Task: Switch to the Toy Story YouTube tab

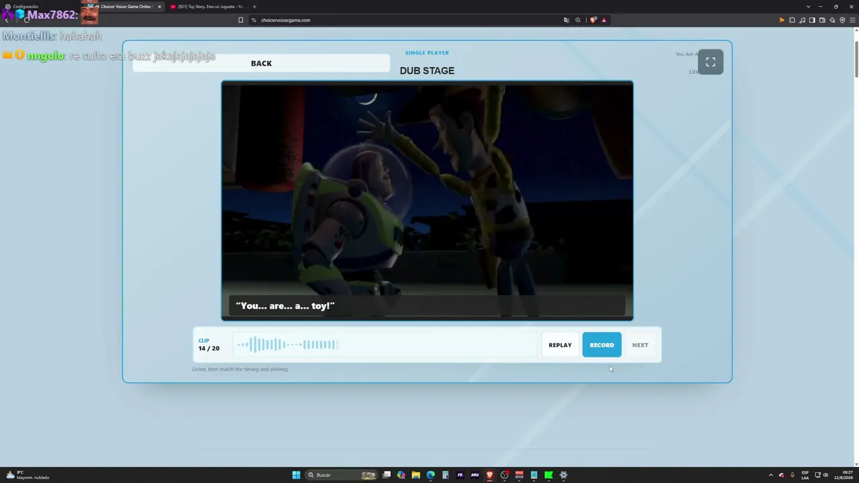Action: pos(207,7)
